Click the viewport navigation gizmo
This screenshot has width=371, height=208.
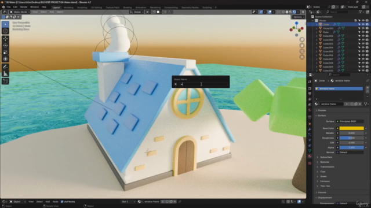pyautogui.click(x=296, y=29)
